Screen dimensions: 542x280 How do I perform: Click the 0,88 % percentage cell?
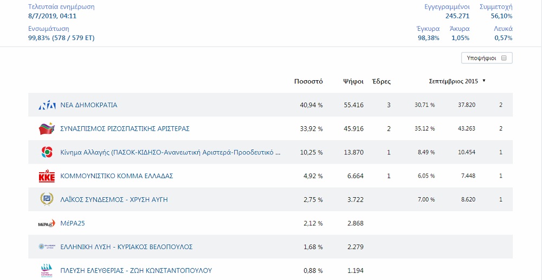coord(313,271)
